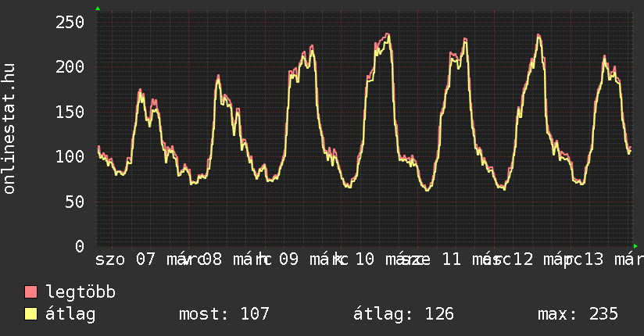This screenshot has width=644, height=336.
Task: Click the 250 label on the Y-axis
Action: pos(70,21)
